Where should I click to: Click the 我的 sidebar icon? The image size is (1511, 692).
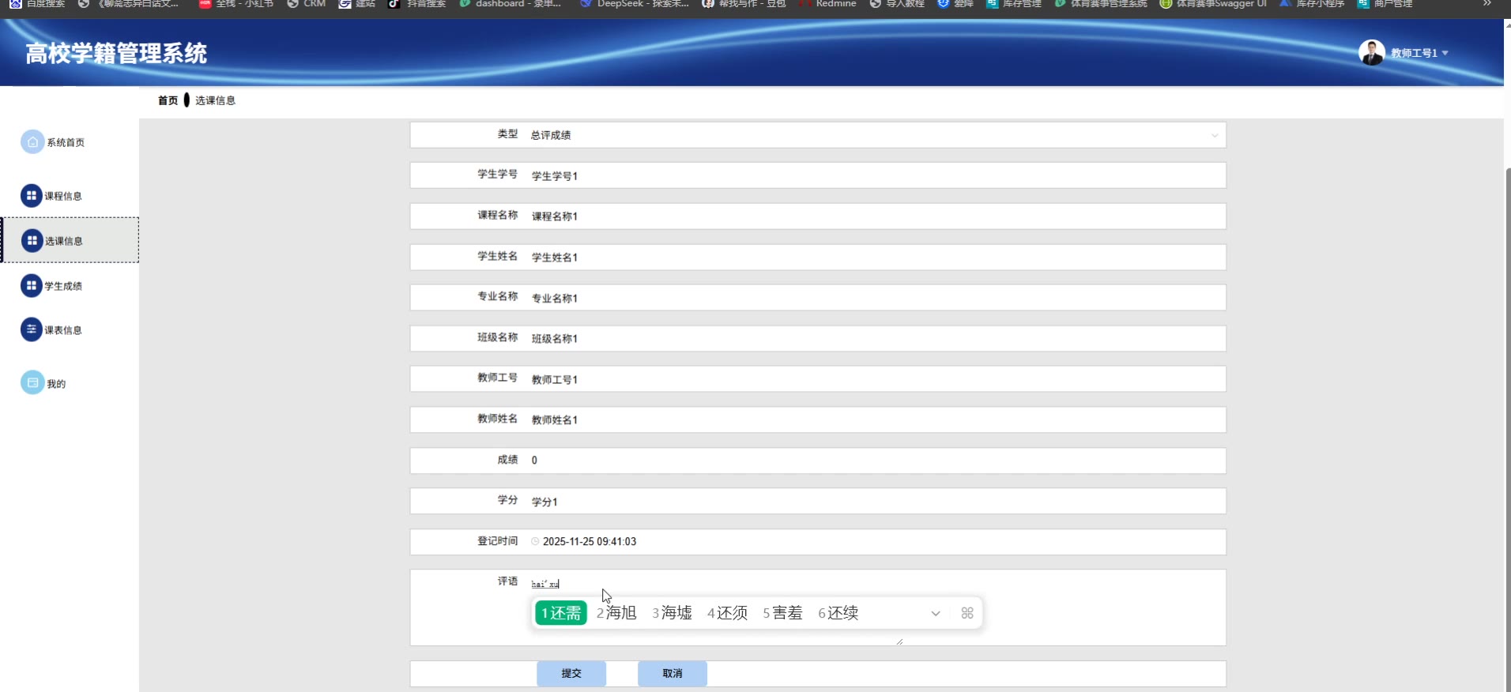(32, 383)
